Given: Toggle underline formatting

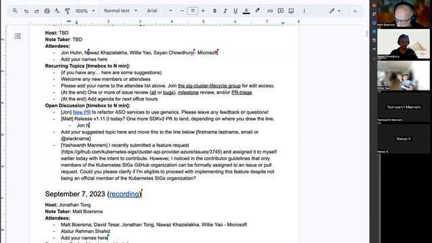Looking at the screenshot, I should (236, 11).
